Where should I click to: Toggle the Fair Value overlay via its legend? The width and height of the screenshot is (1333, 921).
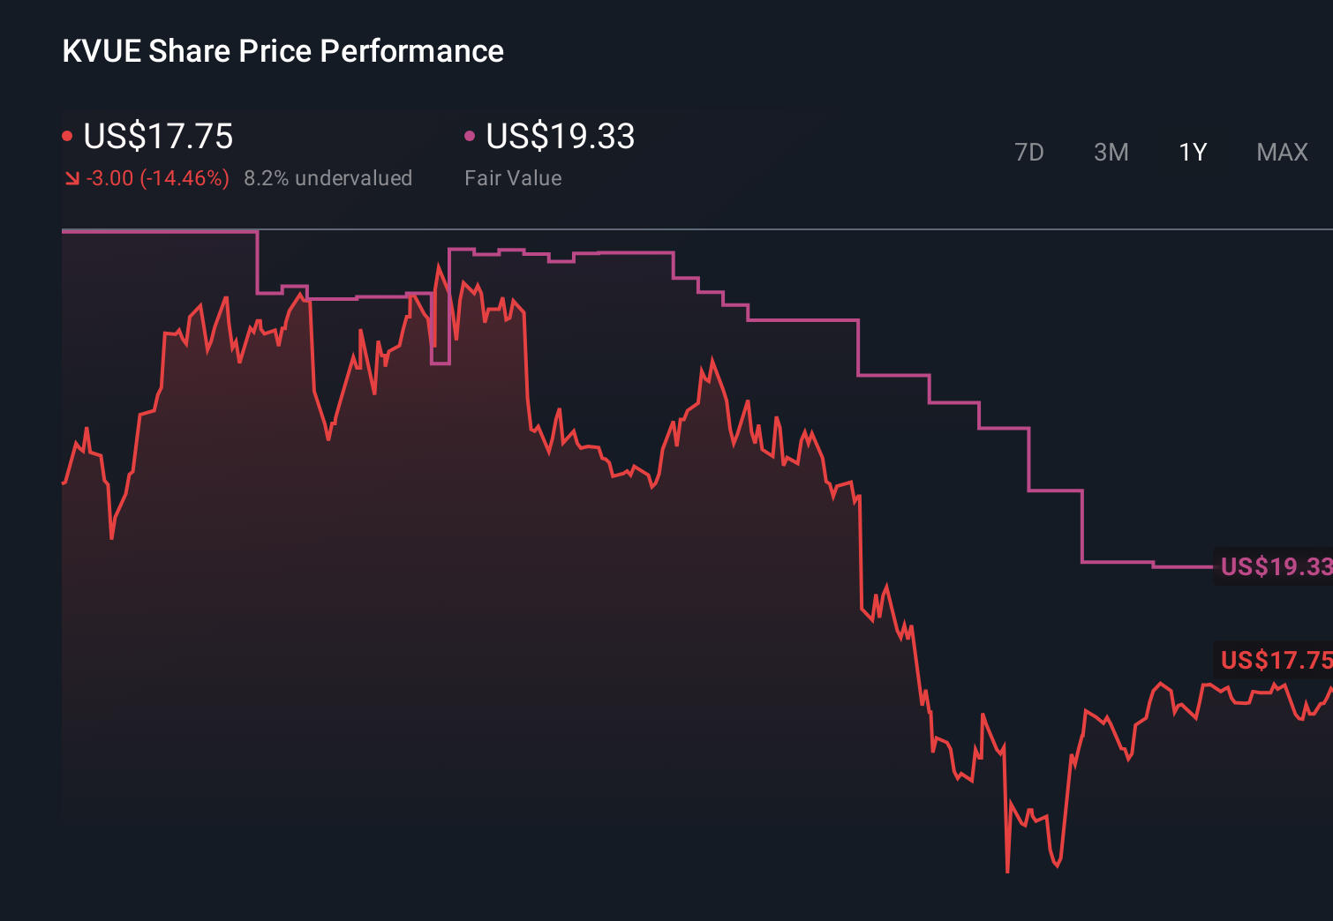point(471,134)
